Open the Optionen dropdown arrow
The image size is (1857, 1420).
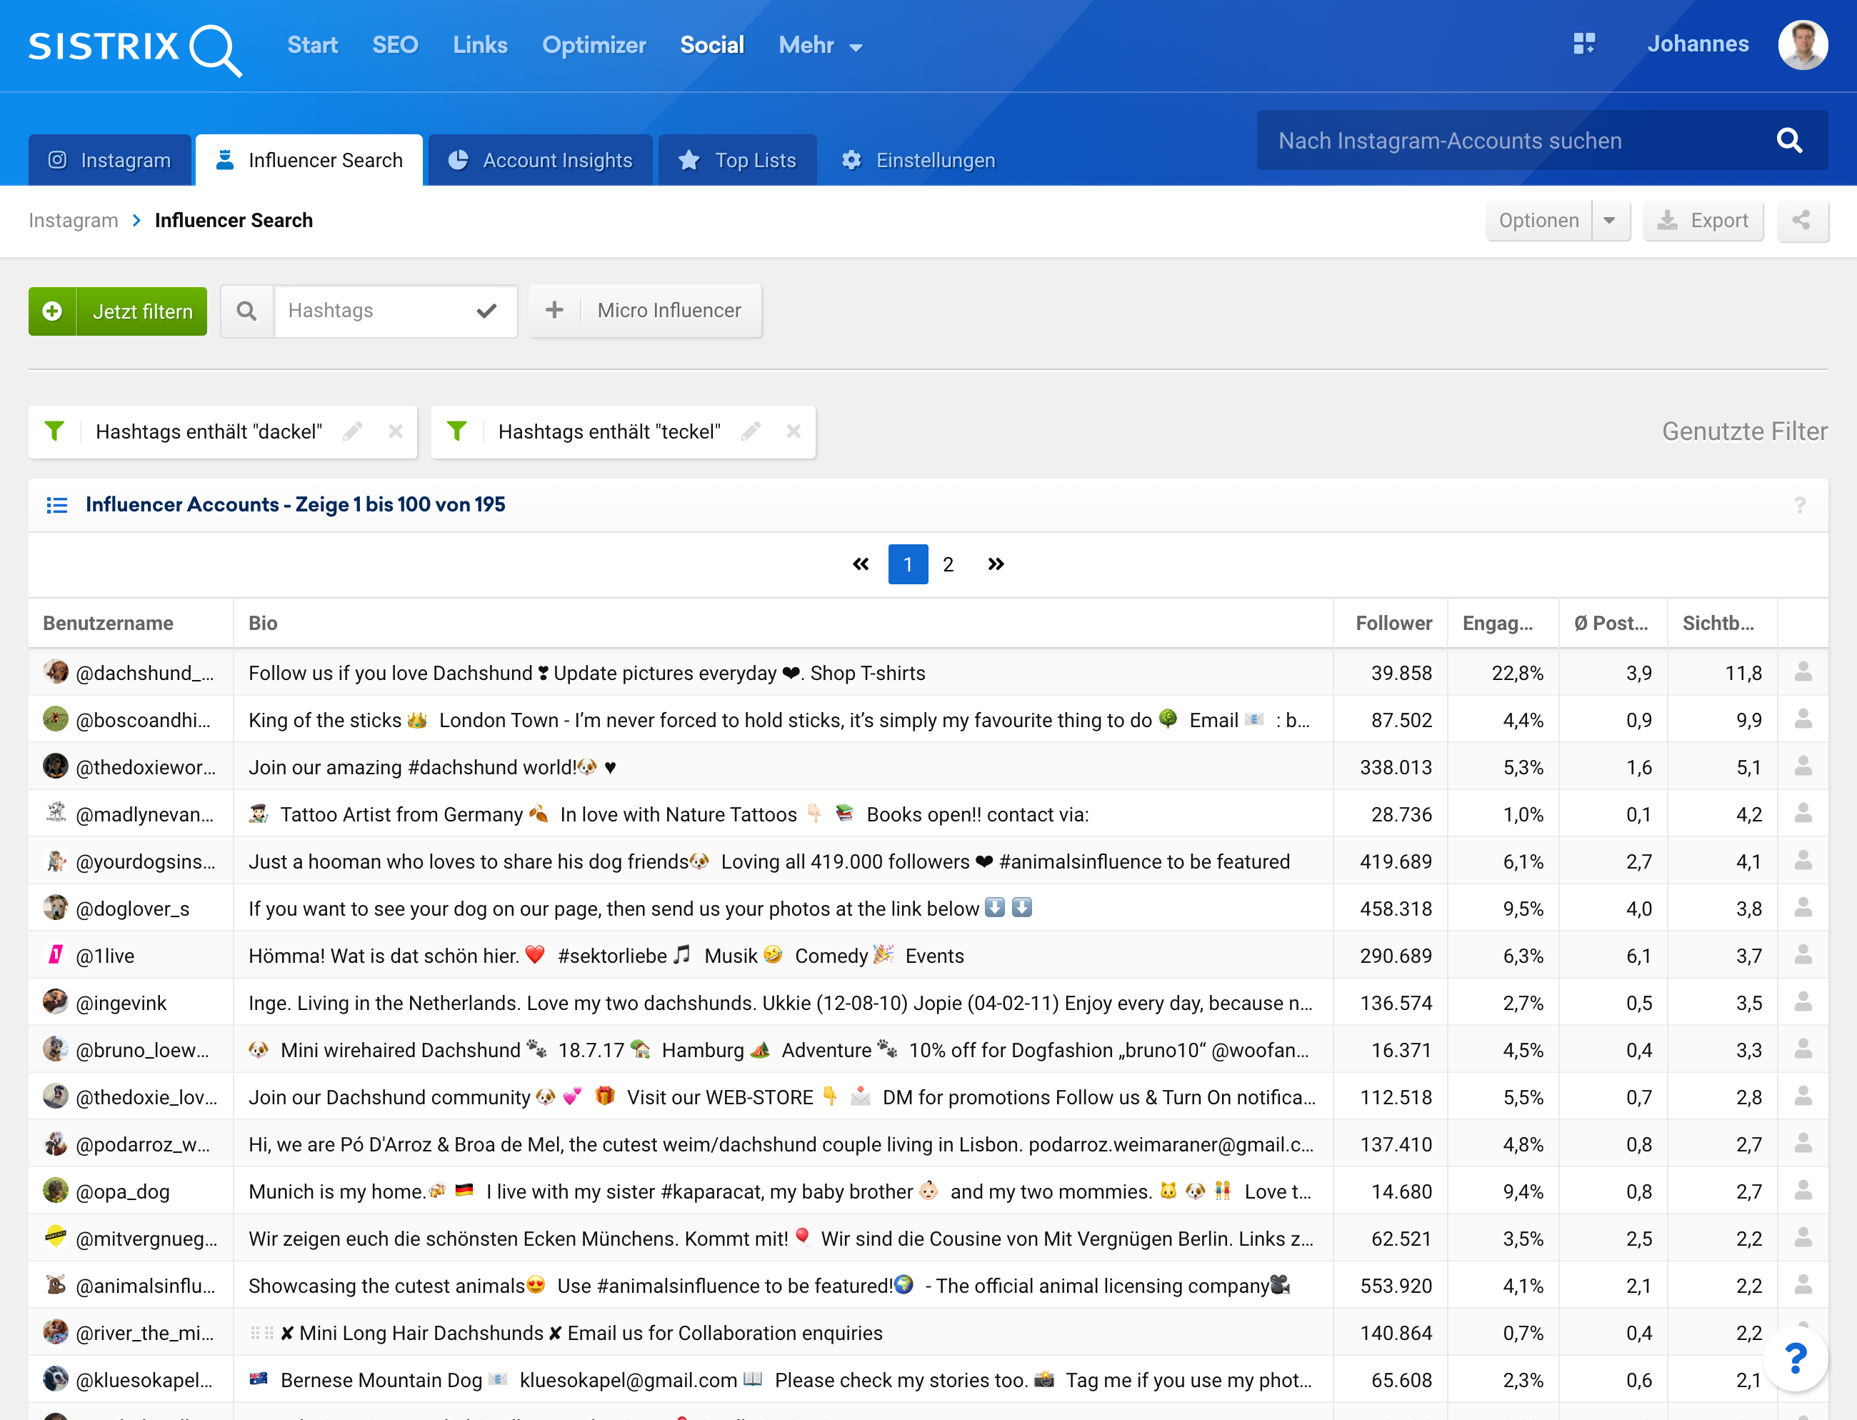[x=1609, y=221]
